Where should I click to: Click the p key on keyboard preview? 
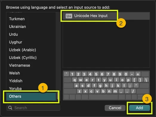tap(128, 80)
